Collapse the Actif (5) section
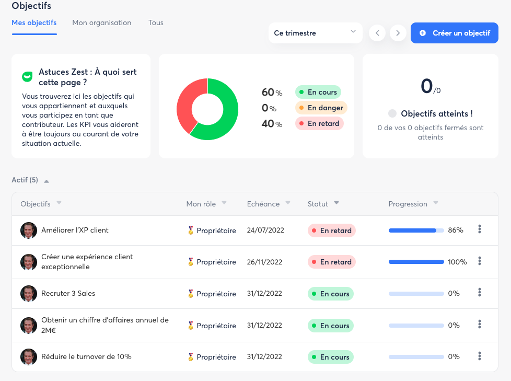The height and width of the screenshot is (381, 511). [47, 181]
